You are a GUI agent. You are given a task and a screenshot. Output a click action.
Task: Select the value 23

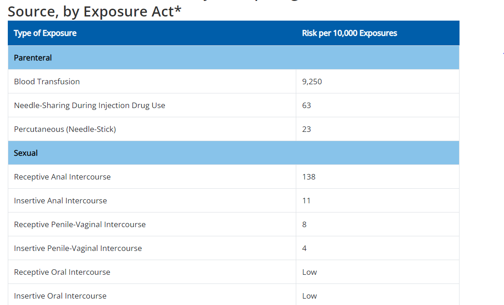[x=306, y=129]
